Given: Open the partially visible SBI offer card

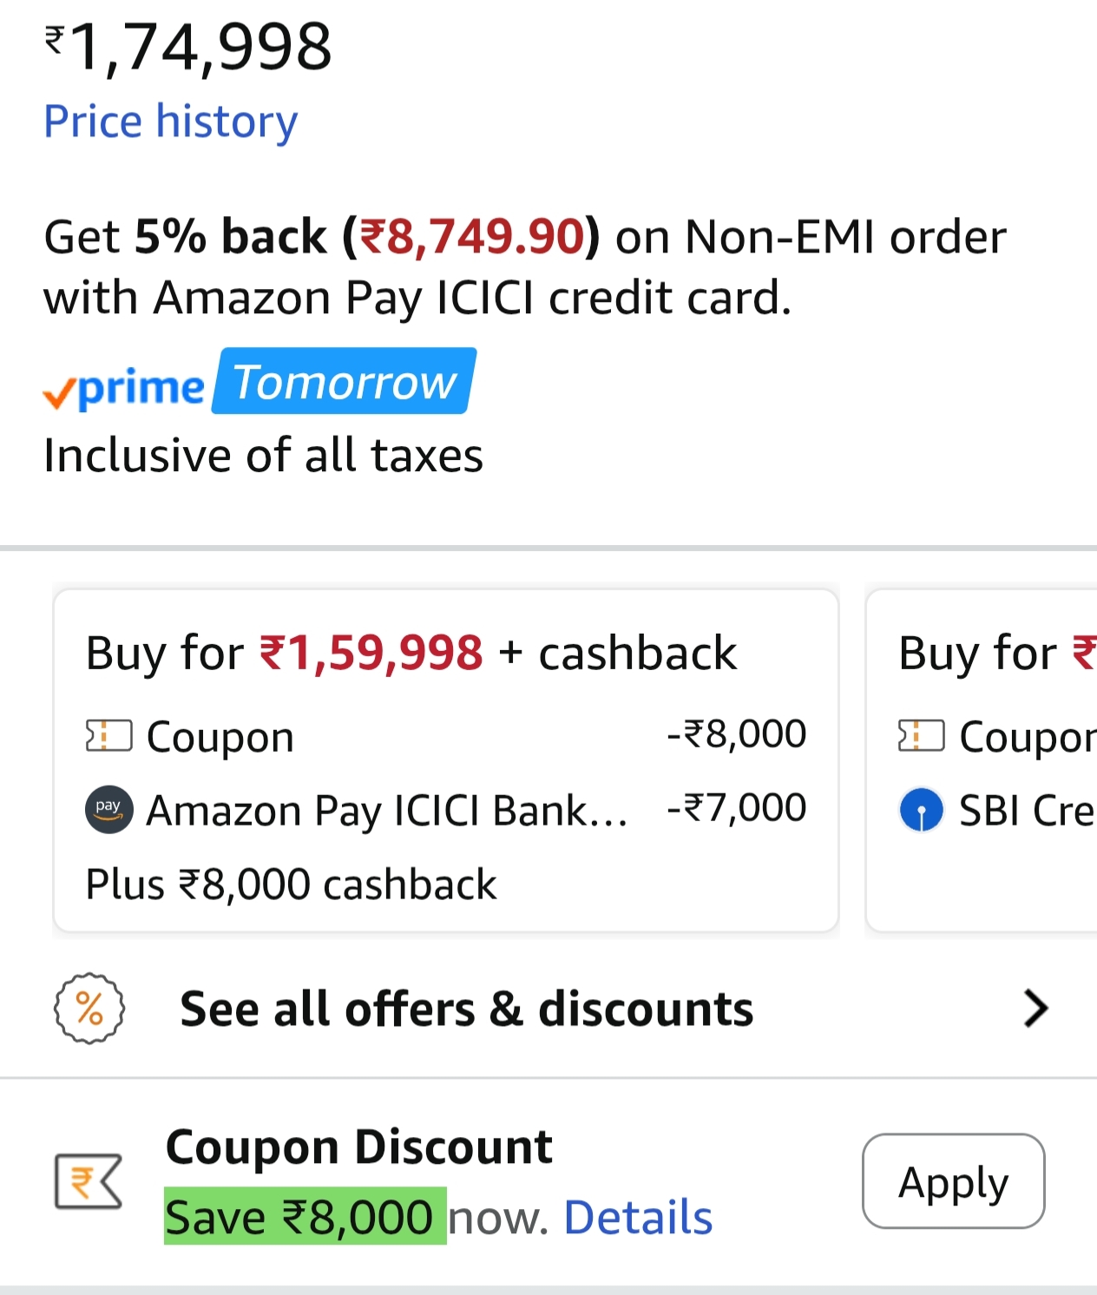Looking at the screenshot, I should pos(981,759).
